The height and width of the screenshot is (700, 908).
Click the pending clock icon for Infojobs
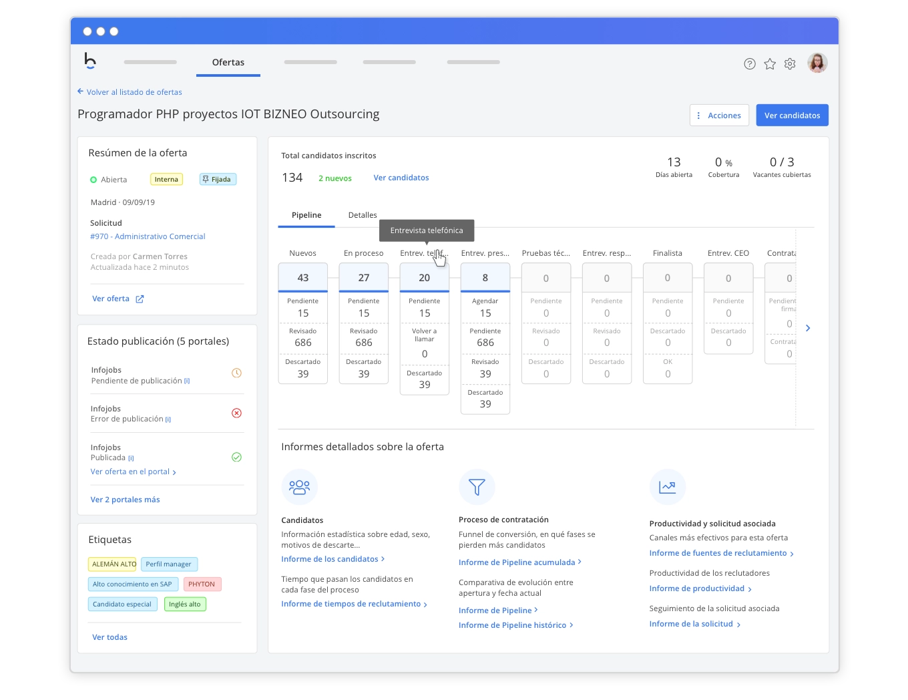coord(236,373)
